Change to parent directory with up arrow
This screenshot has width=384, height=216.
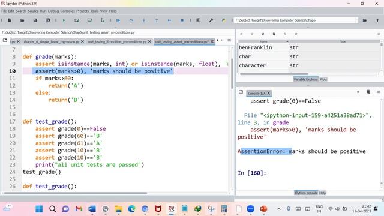click(x=377, y=20)
